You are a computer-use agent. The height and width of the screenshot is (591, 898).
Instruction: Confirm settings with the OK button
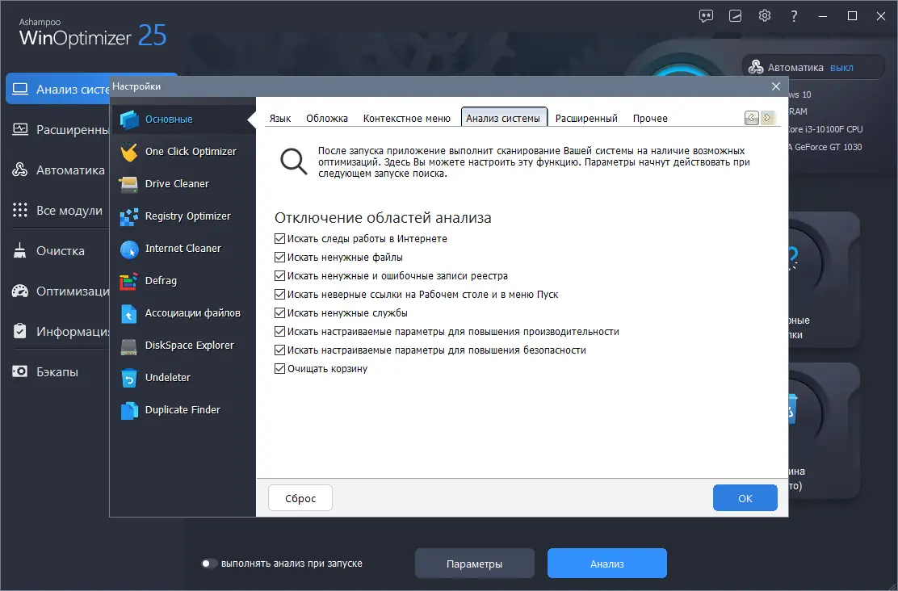point(745,498)
